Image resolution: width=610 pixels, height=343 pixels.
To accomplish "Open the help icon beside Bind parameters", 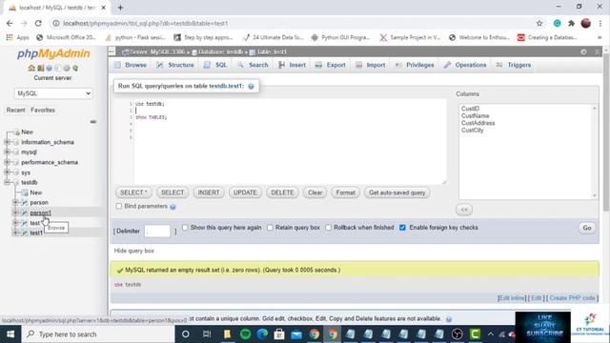I will [173, 207].
